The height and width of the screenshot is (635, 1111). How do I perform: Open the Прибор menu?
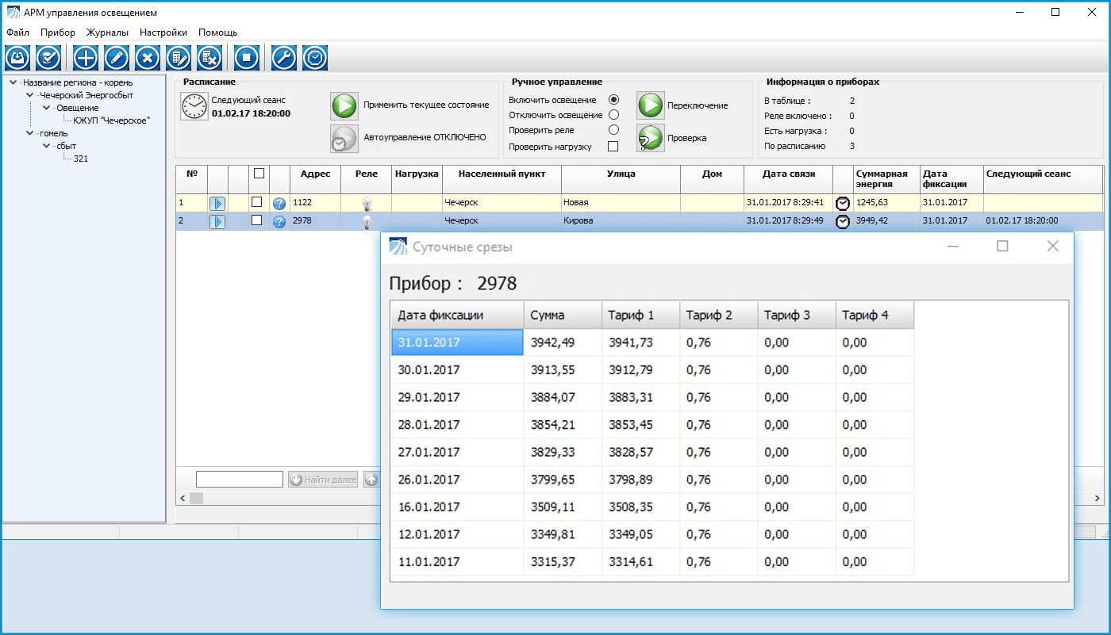tap(58, 33)
